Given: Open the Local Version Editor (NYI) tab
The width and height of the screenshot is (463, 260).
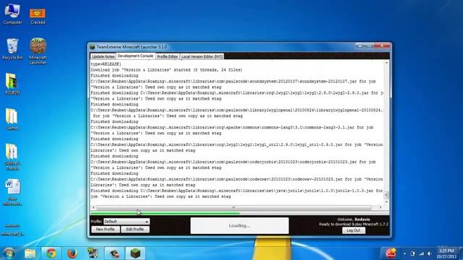Looking at the screenshot, I should click(x=202, y=56).
